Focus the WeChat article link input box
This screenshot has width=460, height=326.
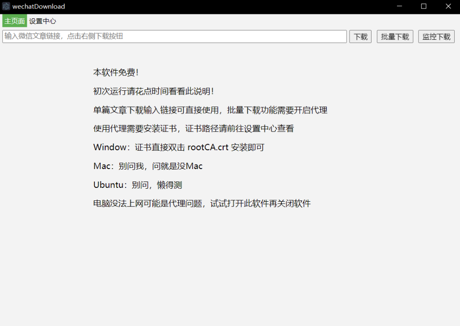coord(174,36)
